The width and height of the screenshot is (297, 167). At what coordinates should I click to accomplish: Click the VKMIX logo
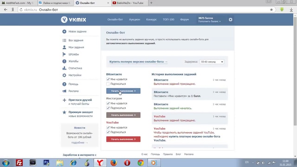click(x=73, y=19)
